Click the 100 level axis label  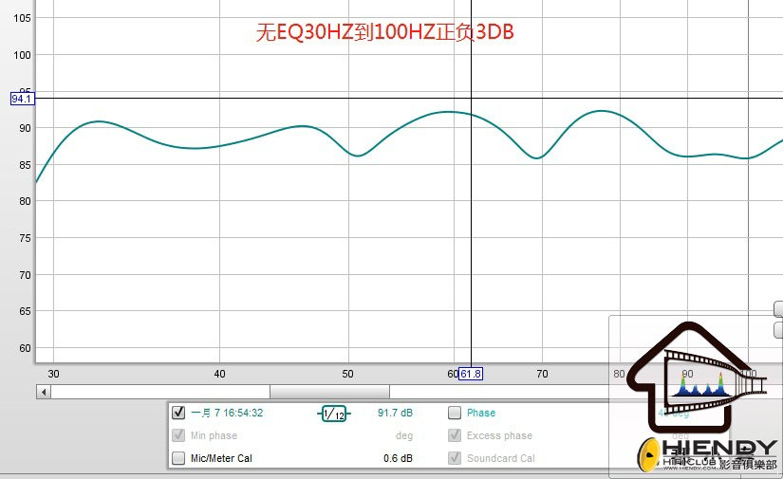[22, 55]
